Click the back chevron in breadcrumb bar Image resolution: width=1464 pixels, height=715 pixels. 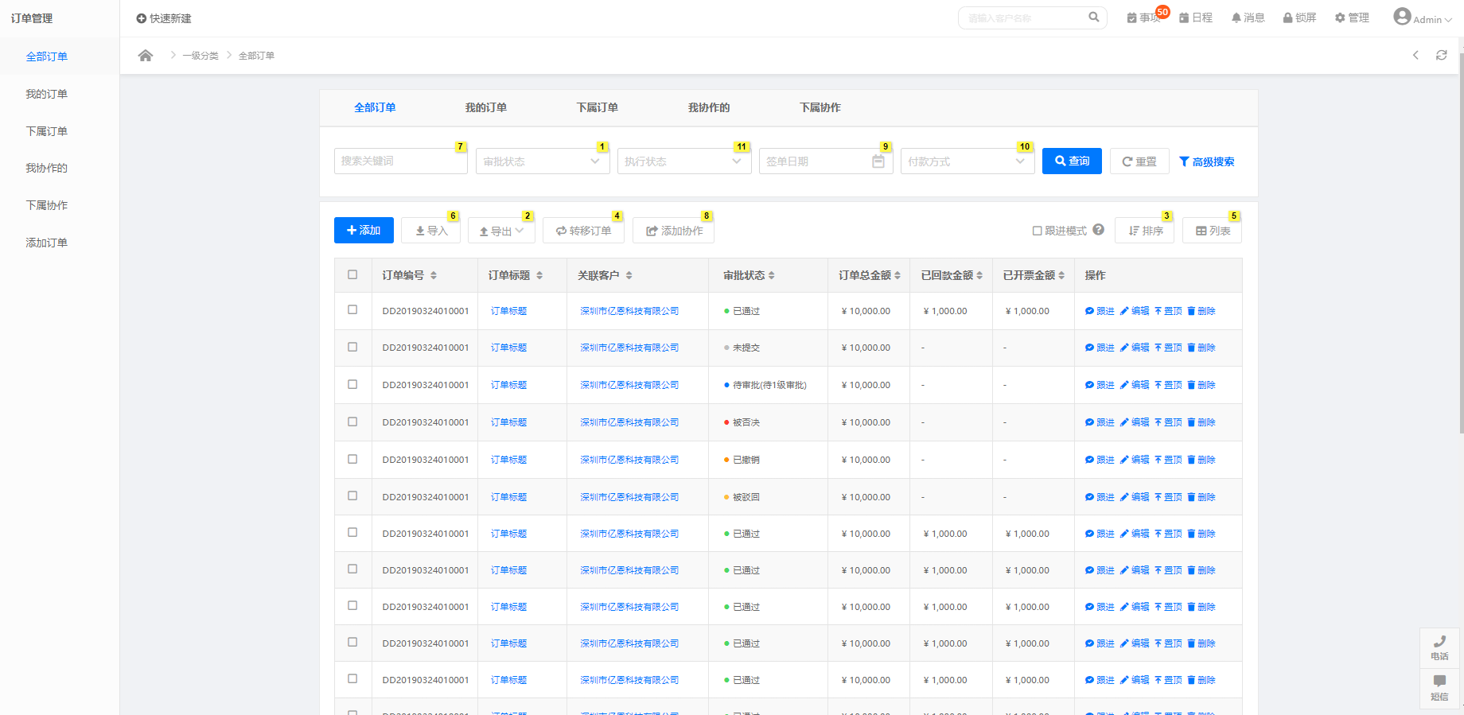click(1415, 55)
